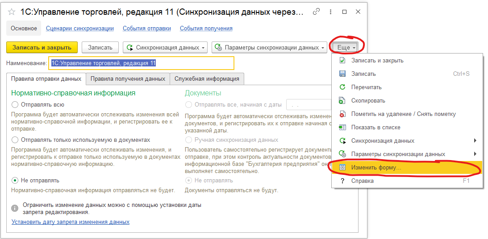Open 'События отправки' link
488x239 pixels.
coord(147,28)
